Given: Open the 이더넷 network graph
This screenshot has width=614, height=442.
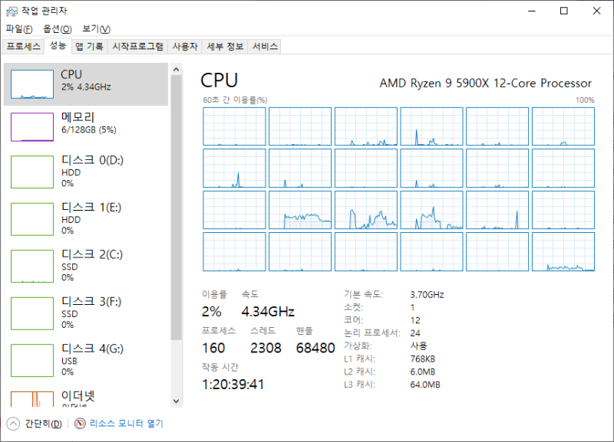Looking at the screenshot, I should [x=86, y=398].
